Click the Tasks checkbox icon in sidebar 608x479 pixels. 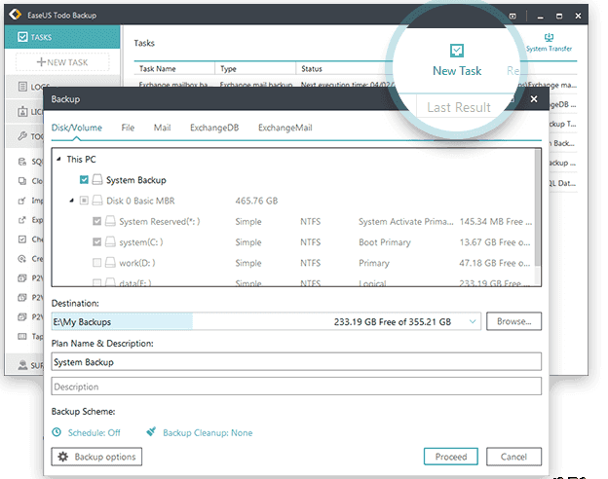tap(21, 37)
